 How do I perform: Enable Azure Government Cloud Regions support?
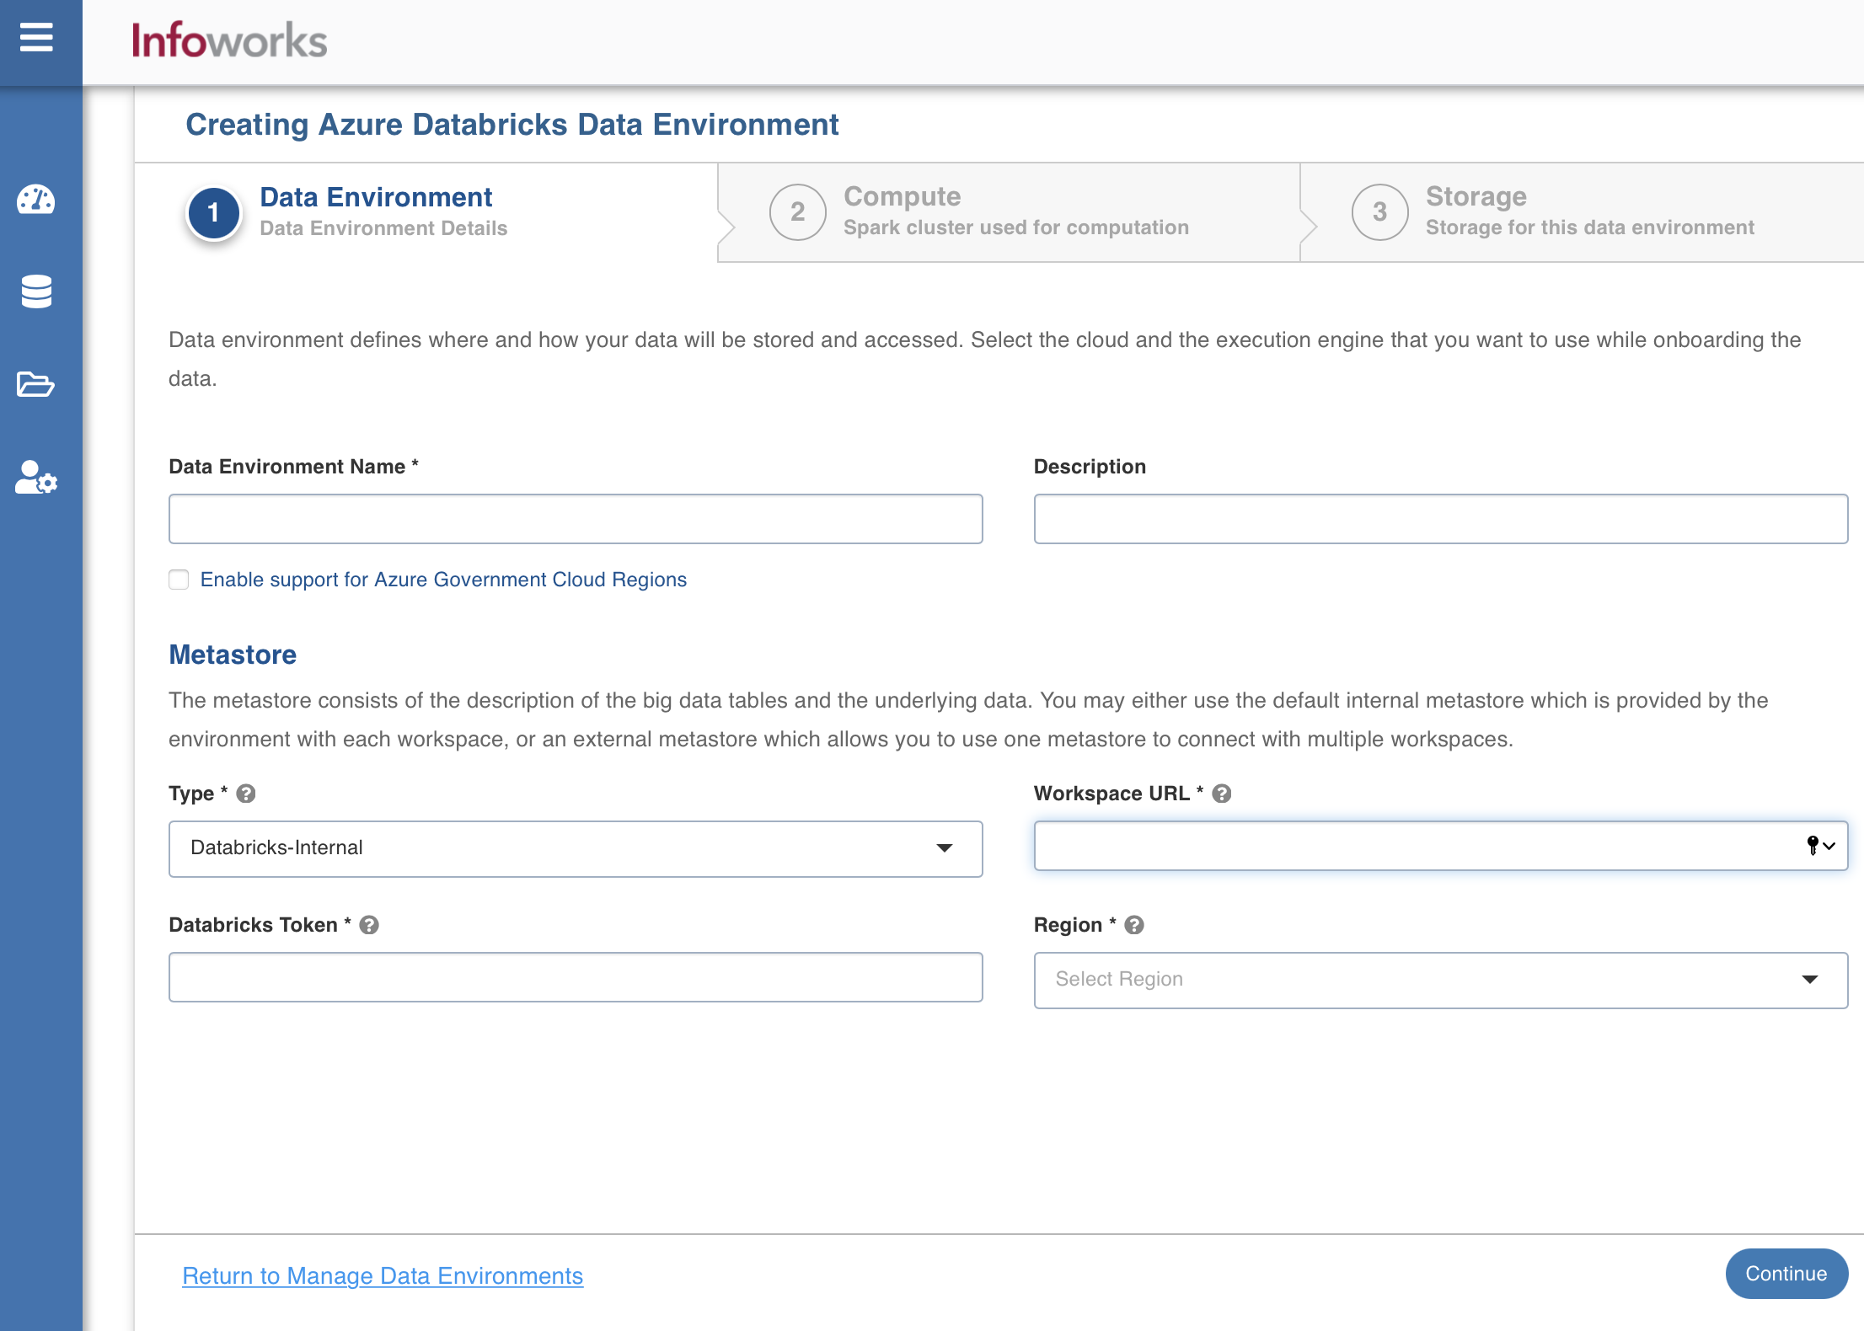coord(179,580)
